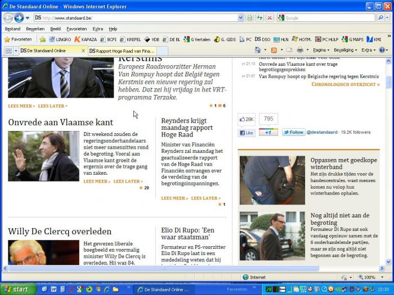Open LINGRO favorite link
The width and height of the screenshot is (394, 295).
pos(60,39)
